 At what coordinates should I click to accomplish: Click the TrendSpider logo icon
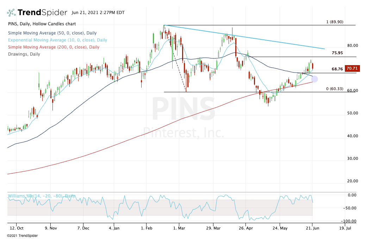pyautogui.click(x=11, y=13)
